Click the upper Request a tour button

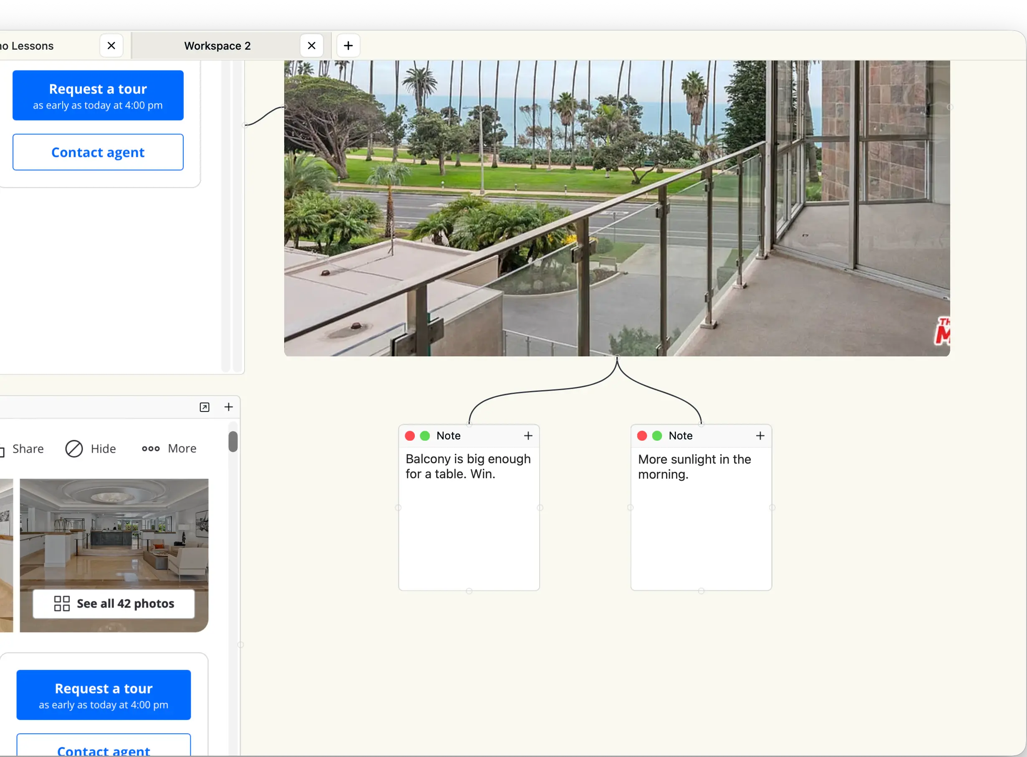pos(98,95)
